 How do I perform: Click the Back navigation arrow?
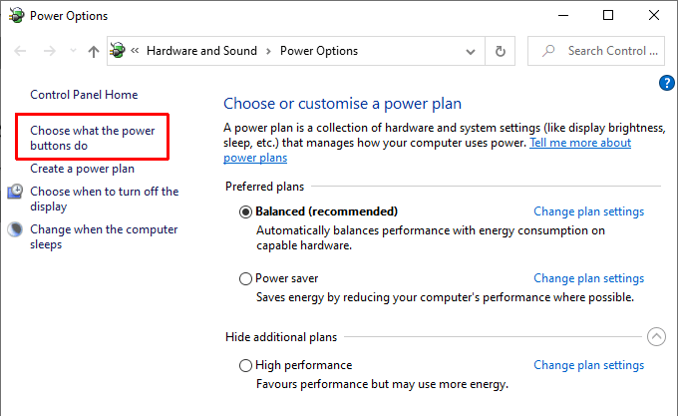click(x=21, y=51)
